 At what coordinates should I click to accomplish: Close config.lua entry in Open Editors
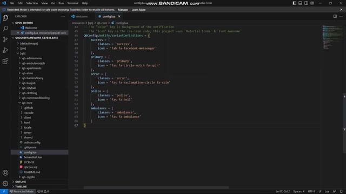[18, 33]
